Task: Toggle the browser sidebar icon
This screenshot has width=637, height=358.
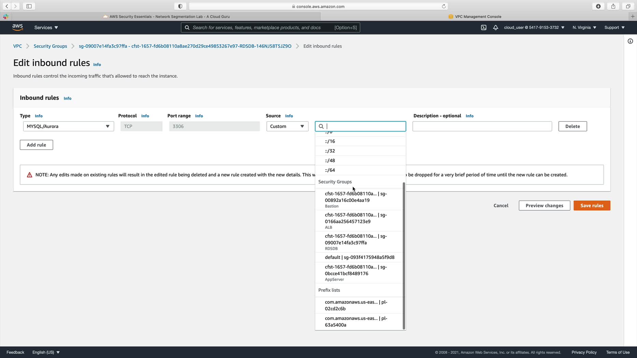Action: pyautogui.click(x=29, y=6)
